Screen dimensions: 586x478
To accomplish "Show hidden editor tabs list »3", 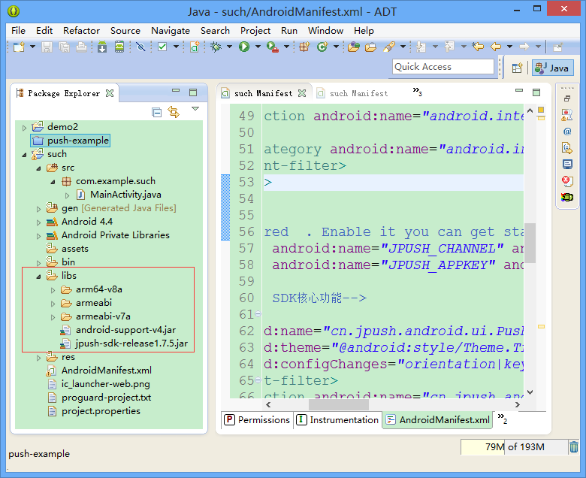I will 418,92.
